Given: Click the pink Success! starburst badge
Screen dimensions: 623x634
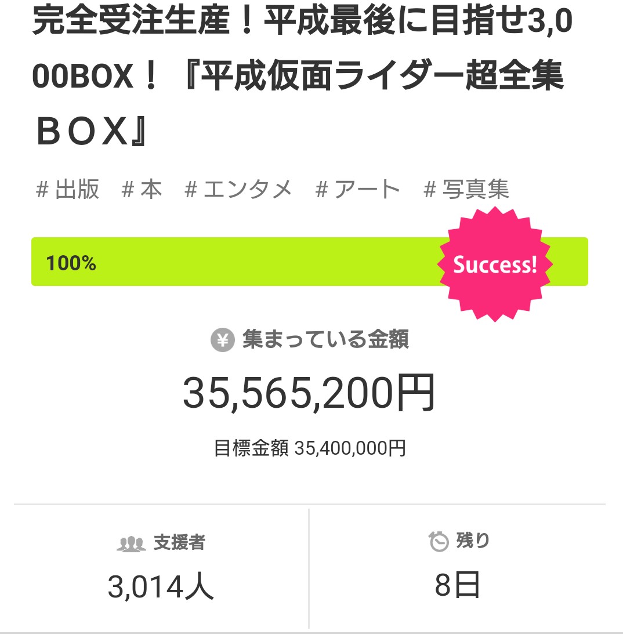Looking at the screenshot, I should (494, 265).
